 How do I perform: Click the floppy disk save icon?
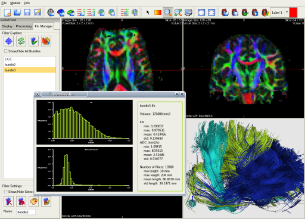(27, 12)
